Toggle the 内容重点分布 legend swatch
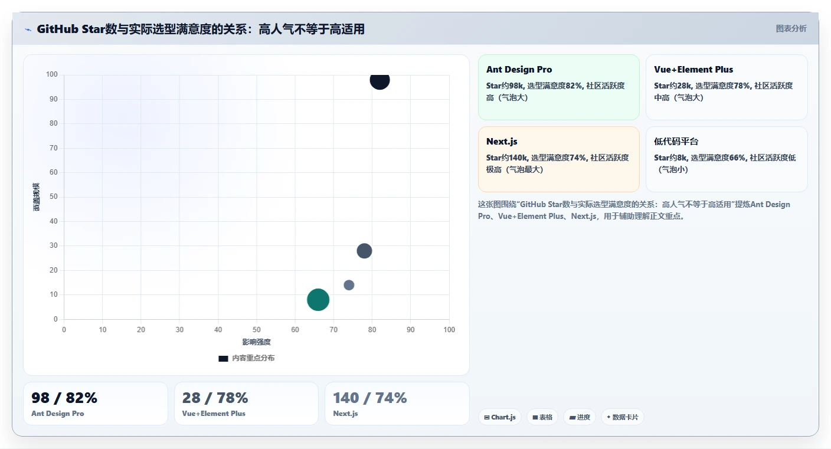Screen dimensions: 831x449 pos(223,358)
